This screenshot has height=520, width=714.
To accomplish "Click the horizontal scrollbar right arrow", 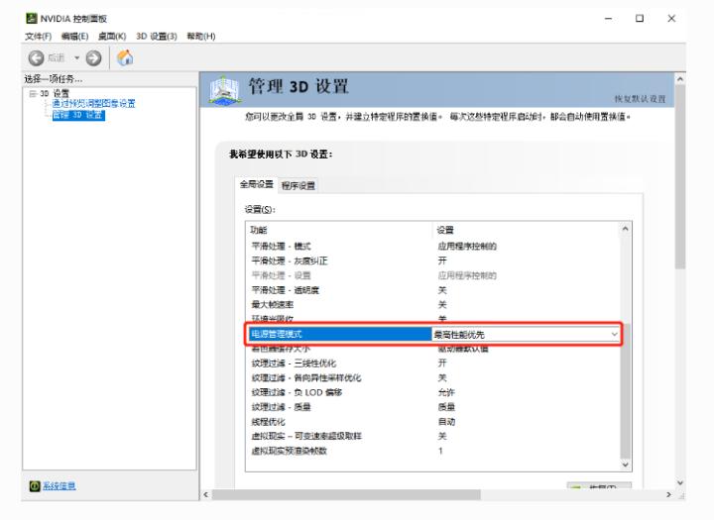I will coord(668,494).
